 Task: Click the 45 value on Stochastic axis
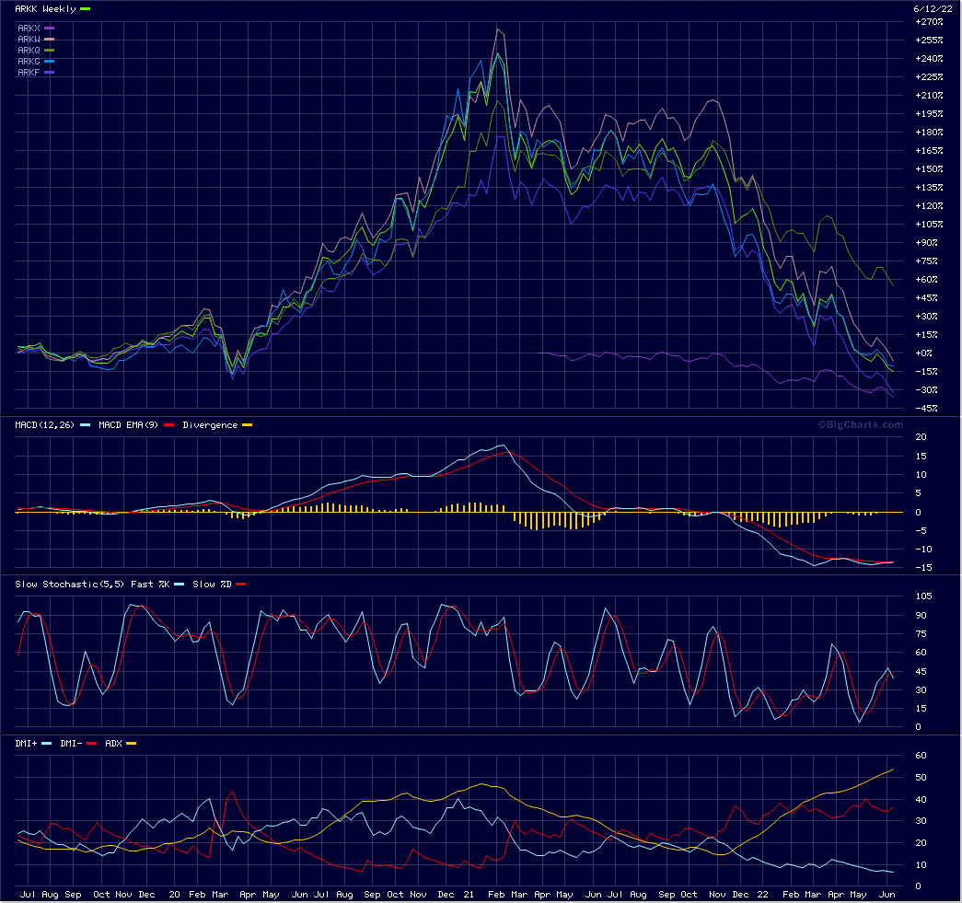tap(921, 672)
